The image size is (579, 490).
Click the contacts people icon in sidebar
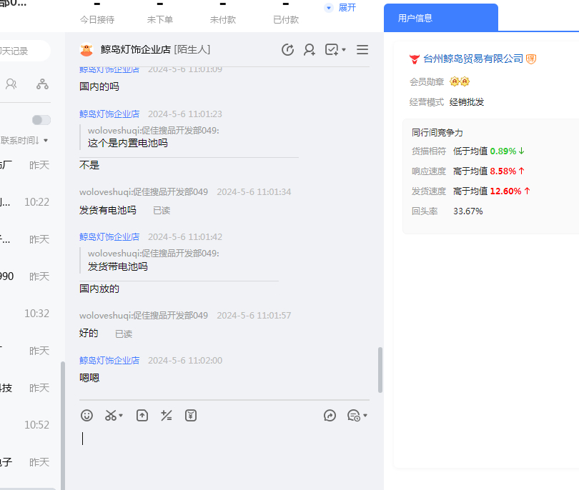11,84
